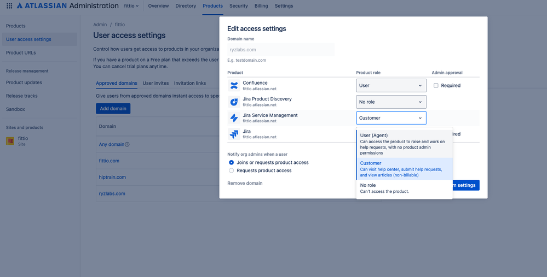Click the Jira Service Management icon
Viewport: 547px width, 277px height.
[x=234, y=118]
